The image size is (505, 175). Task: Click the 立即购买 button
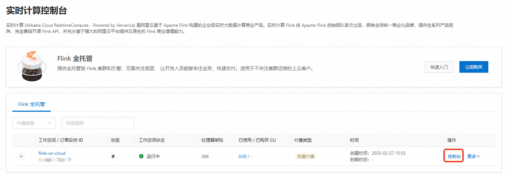click(474, 67)
